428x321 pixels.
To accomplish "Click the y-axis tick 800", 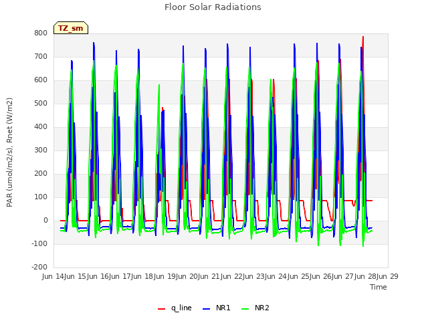I will click(41, 33).
